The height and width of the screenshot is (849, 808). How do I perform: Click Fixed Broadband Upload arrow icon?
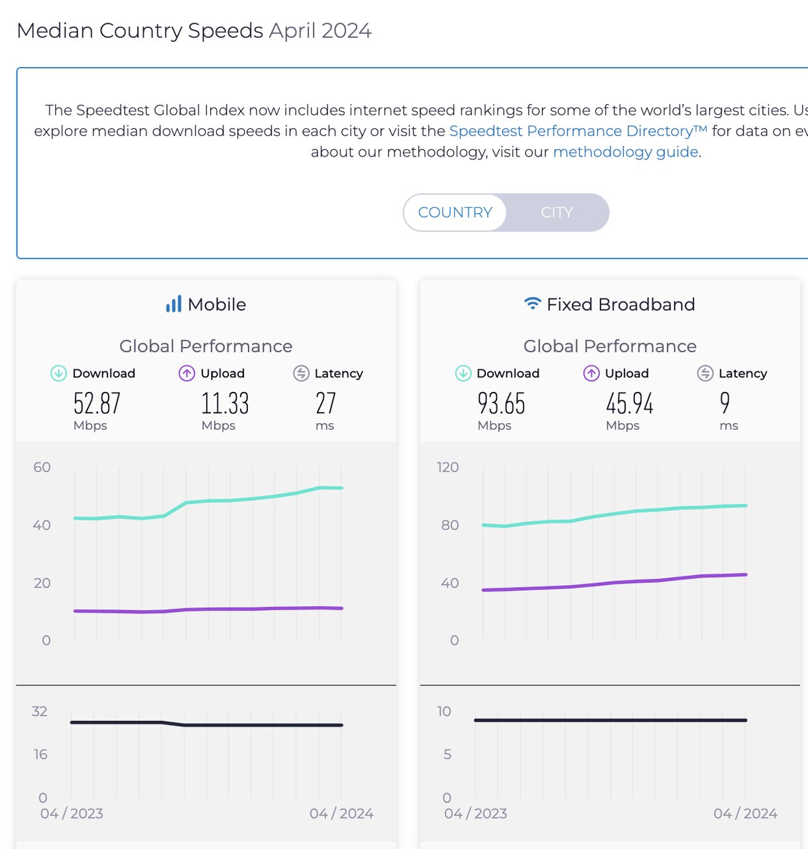coord(591,373)
